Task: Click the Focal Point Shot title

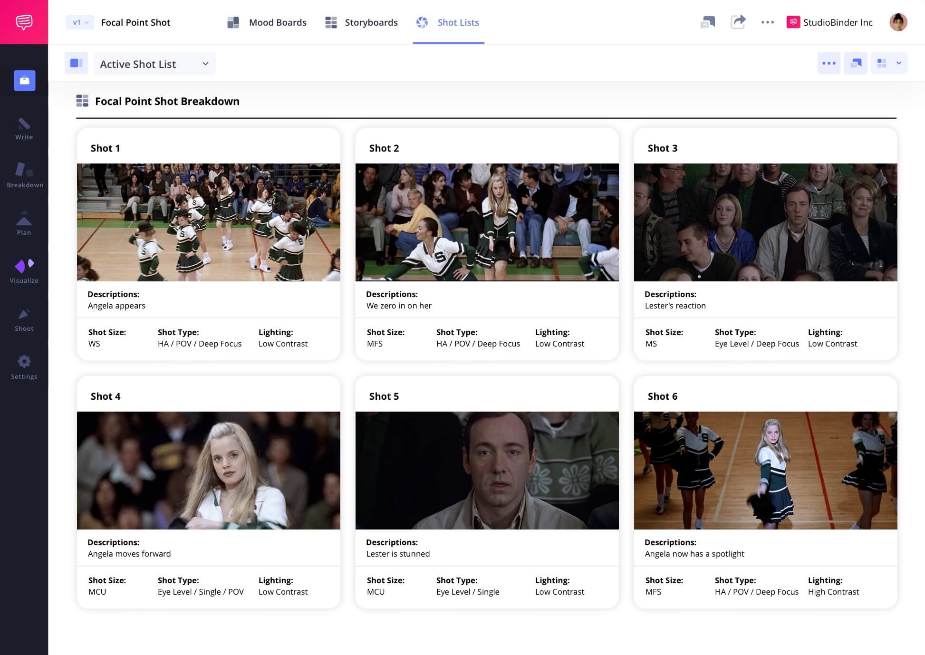Action: tap(135, 22)
